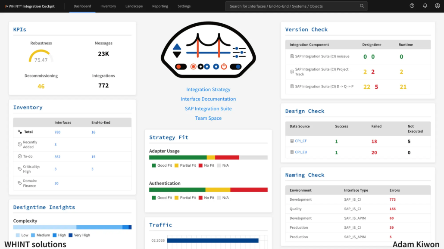Open the Reporting menu item
444x249 pixels.
click(160, 6)
